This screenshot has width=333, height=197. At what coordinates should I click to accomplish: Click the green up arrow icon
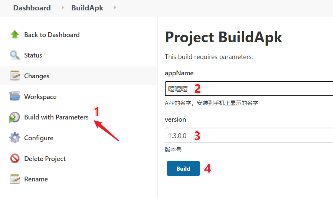pos(14,35)
